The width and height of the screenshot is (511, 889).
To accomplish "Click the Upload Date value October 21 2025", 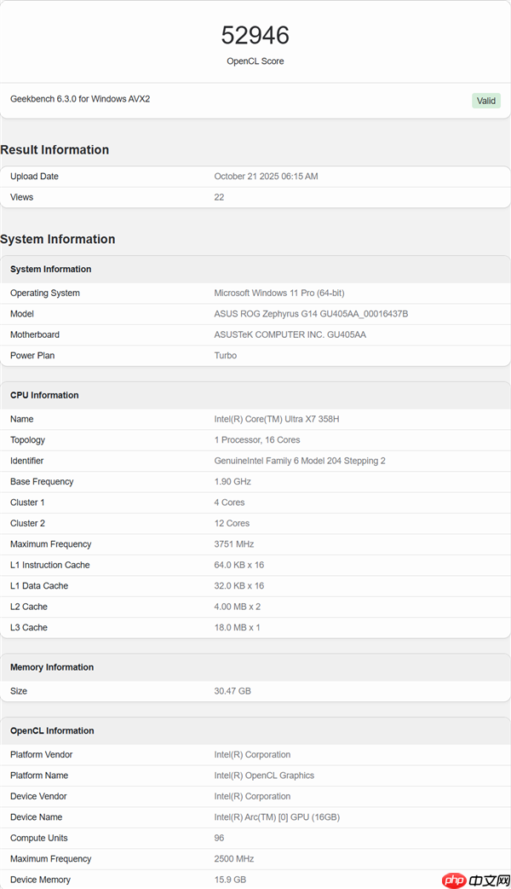I will [266, 177].
